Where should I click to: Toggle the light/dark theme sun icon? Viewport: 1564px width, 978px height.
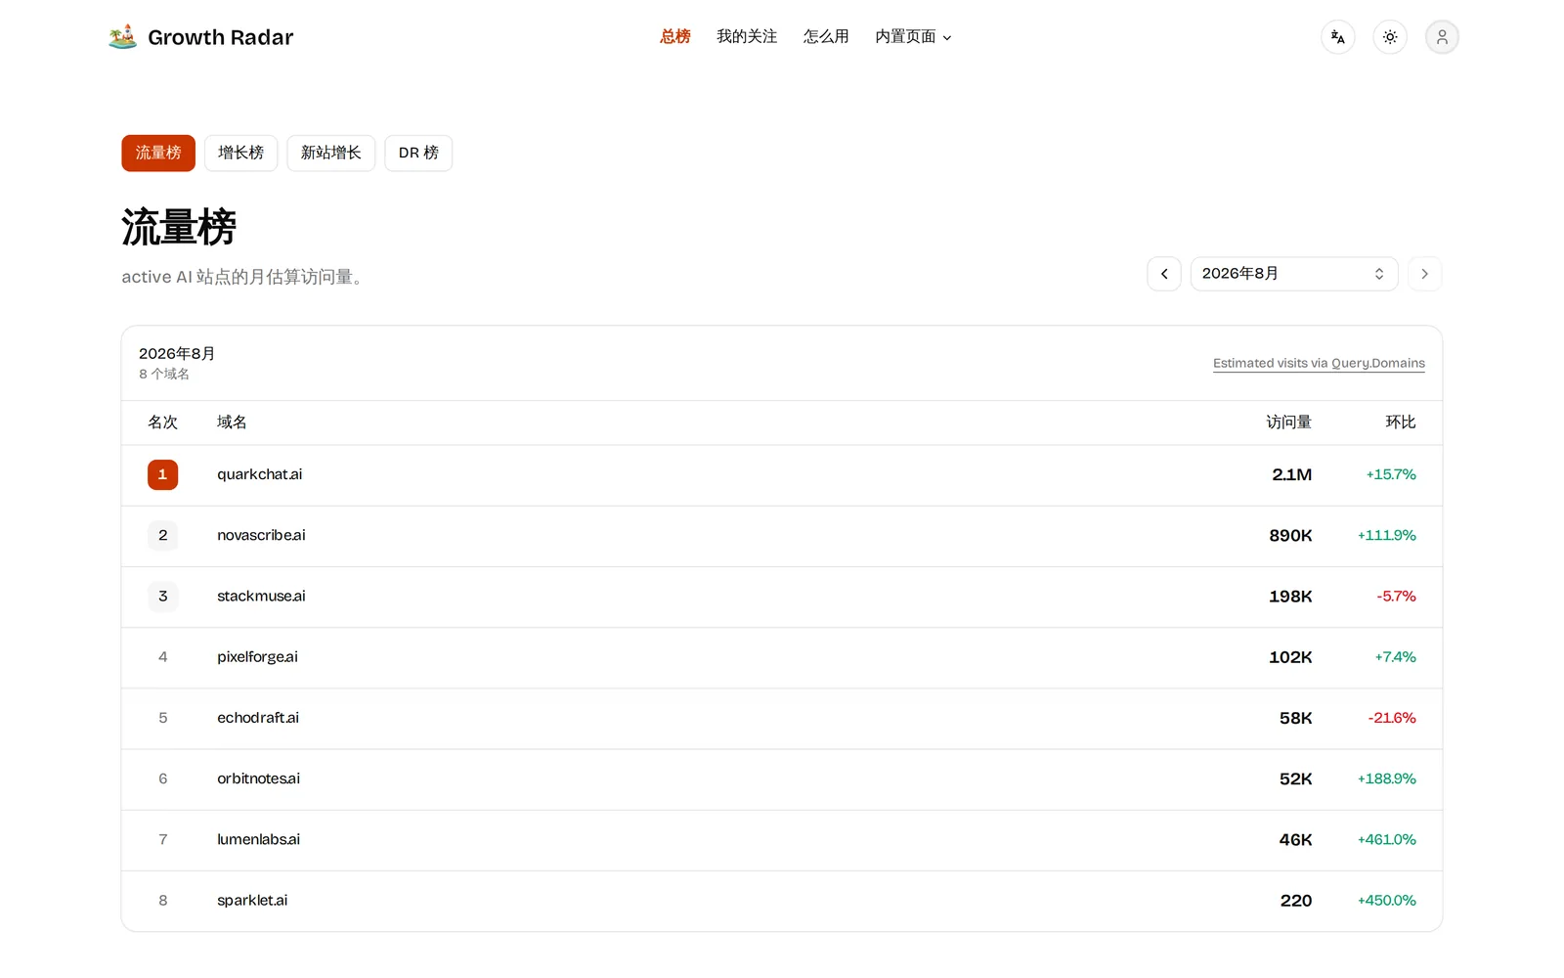1390,37
